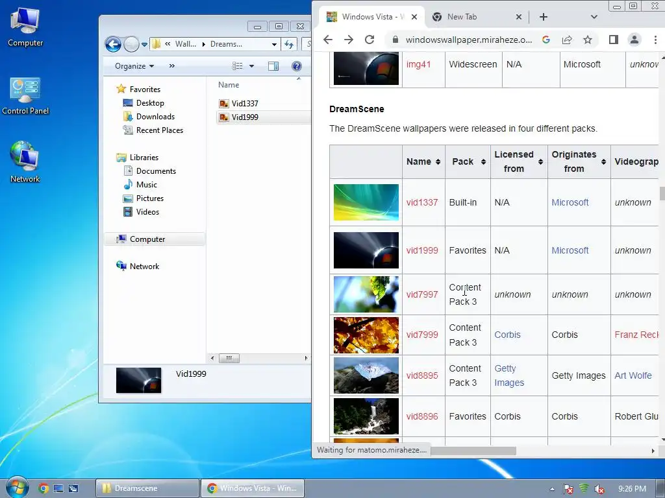Open the Chrome profile button

click(634, 40)
